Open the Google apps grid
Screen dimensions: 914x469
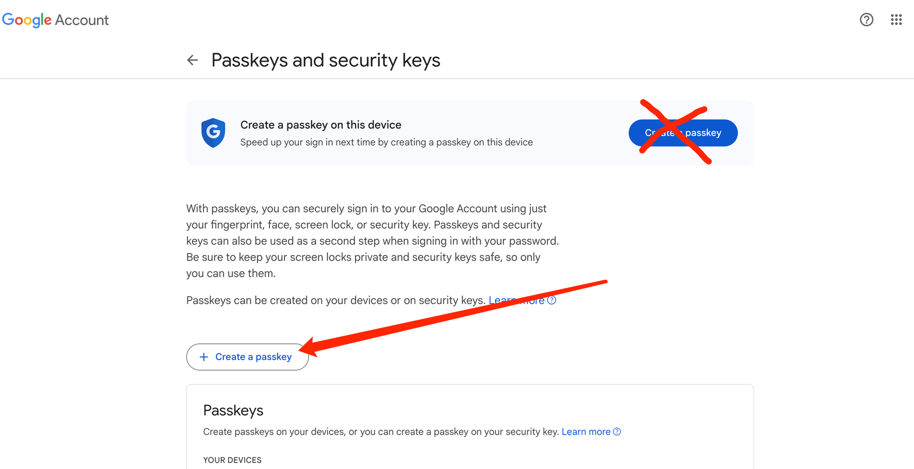pos(896,20)
